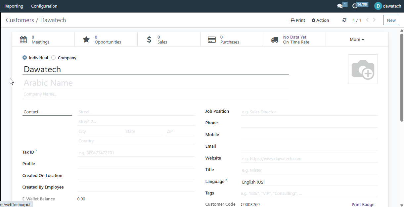Select the Individual radio button
The image size is (404, 207).
click(24, 58)
